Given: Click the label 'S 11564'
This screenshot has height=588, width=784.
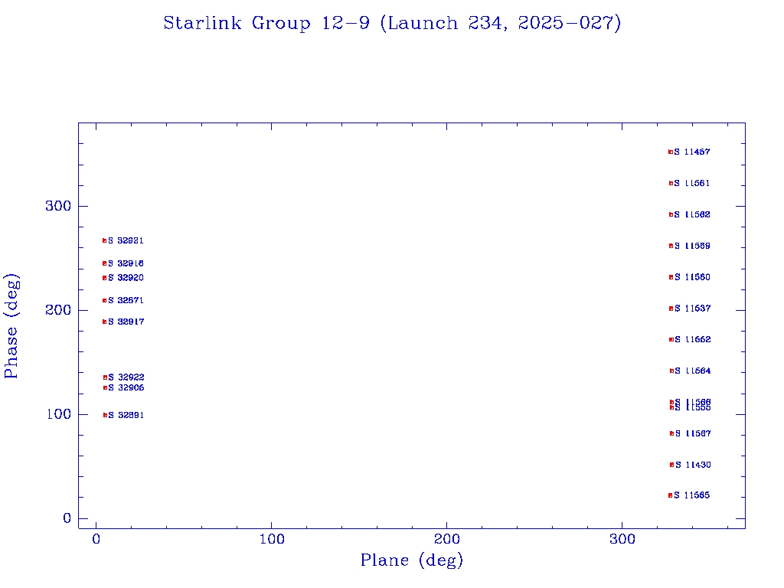Looking at the screenshot, I should point(692,371).
